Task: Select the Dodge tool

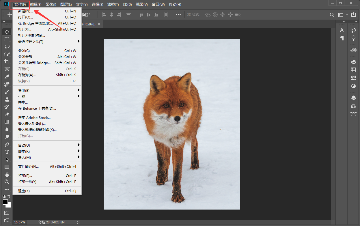Action: tap(7, 137)
